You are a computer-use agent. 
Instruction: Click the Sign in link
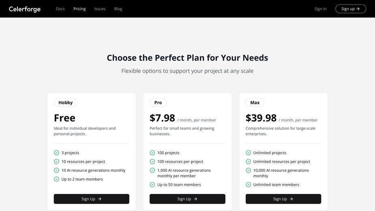pos(320,9)
